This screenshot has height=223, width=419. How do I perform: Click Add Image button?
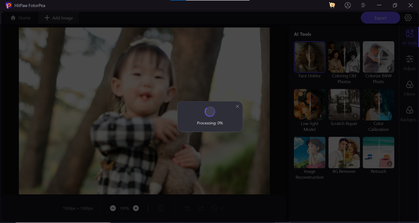pos(59,18)
